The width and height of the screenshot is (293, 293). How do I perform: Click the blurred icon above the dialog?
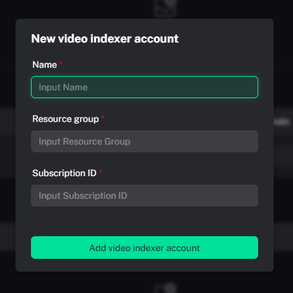click(x=166, y=8)
